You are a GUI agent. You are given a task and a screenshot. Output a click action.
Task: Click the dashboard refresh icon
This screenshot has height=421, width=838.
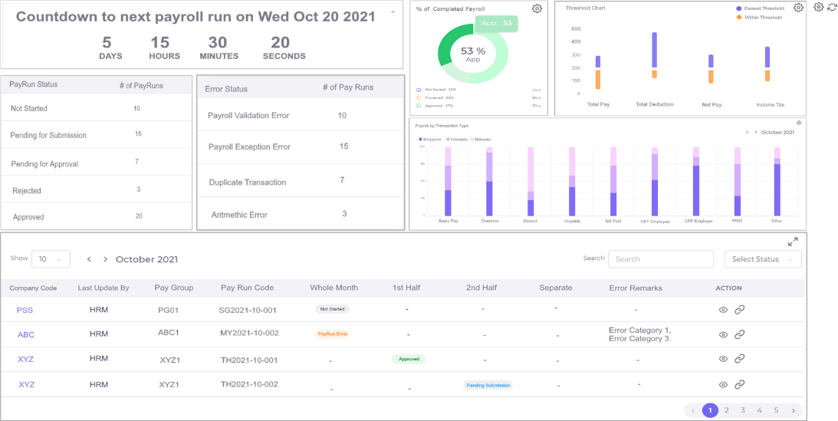click(x=831, y=7)
